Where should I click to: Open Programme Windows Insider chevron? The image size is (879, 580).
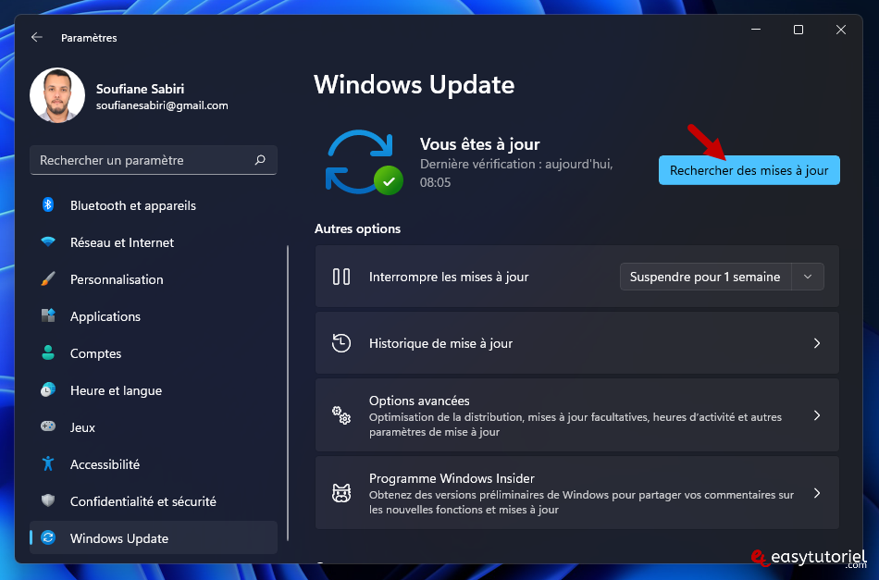click(x=817, y=493)
